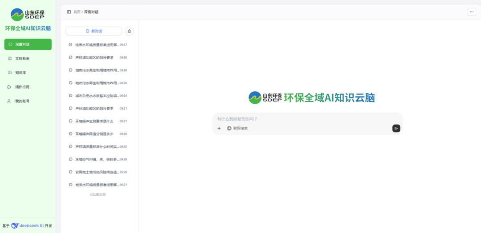The image size is (481, 233).
Task: Open 09:21 conversation 地表水环境质量标准适用
Action: pyautogui.click(x=98, y=185)
